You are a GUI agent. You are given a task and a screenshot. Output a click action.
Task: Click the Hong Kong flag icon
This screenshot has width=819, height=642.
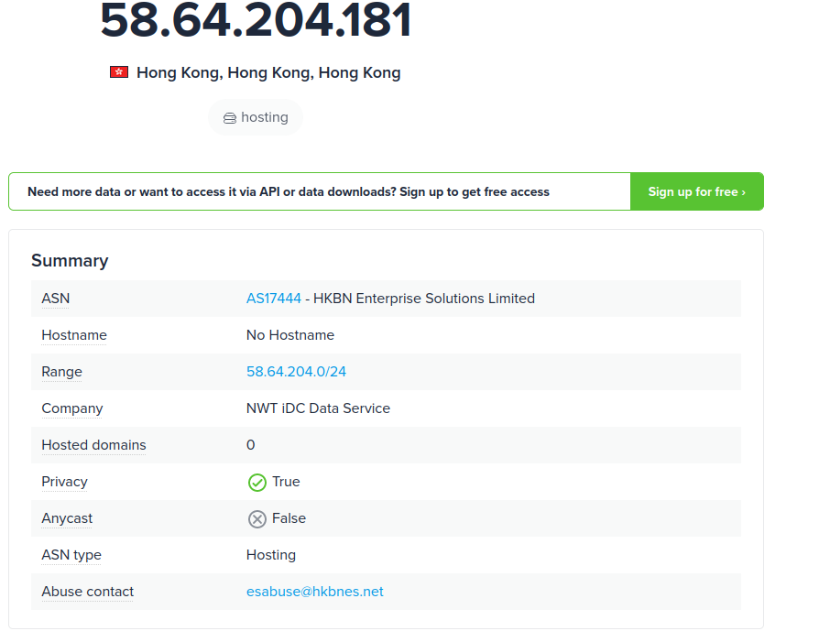pyautogui.click(x=119, y=72)
